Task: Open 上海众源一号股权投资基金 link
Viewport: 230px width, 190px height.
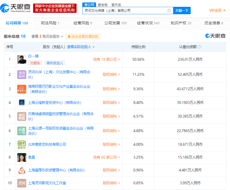Action: coord(61,131)
